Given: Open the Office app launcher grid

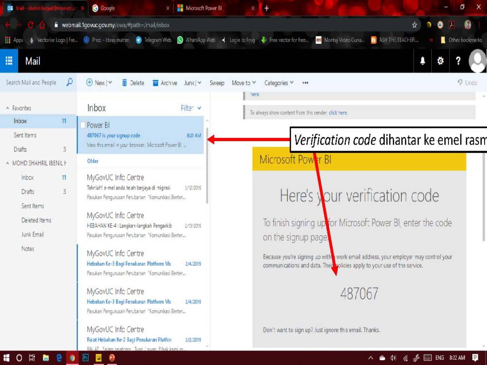Looking at the screenshot, I should (x=9, y=61).
